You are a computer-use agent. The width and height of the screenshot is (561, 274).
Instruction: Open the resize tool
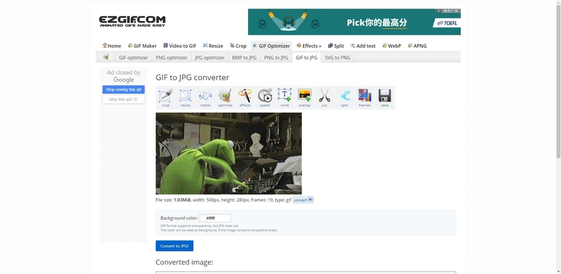(x=185, y=97)
